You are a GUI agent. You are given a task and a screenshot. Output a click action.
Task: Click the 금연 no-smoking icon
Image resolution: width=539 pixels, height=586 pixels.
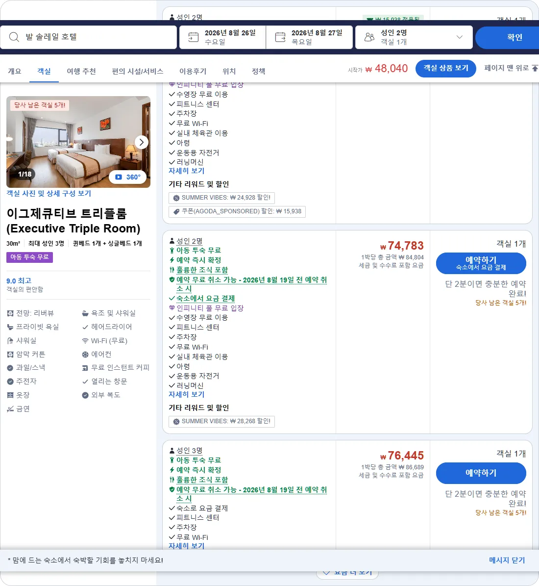(x=10, y=409)
